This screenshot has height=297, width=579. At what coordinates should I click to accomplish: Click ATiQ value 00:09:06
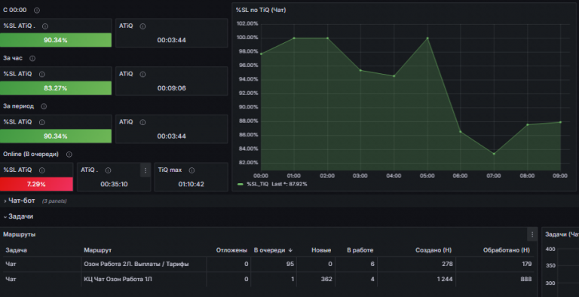(x=171, y=88)
